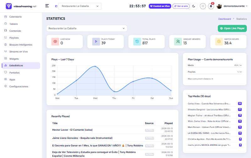251x158 pixels.
Task: Click the Wed peak chart point
Action: 95,66
